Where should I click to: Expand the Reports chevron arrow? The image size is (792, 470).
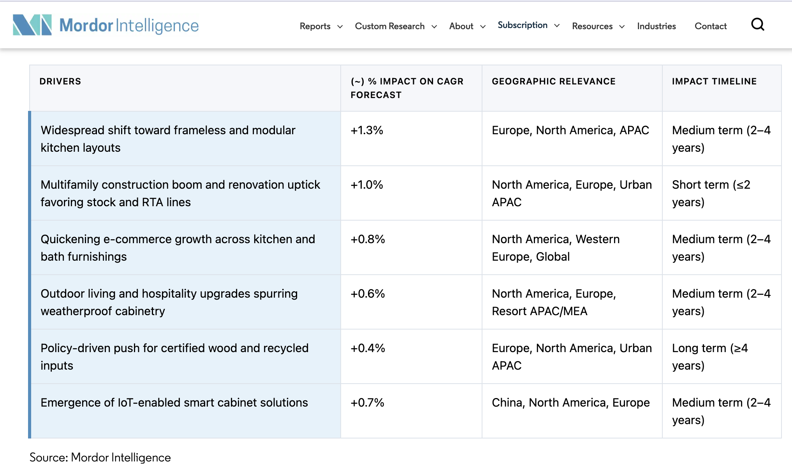point(340,26)
